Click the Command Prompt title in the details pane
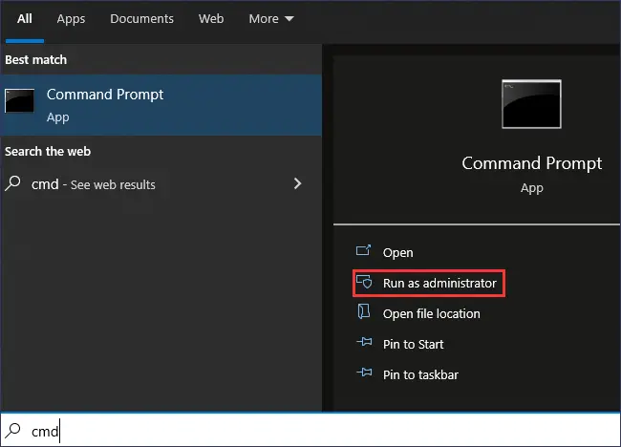The width and height of the screenshot is (621, 447). tap(531, 163)
